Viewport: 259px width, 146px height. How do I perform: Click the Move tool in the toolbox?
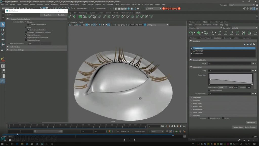[3, 40]
